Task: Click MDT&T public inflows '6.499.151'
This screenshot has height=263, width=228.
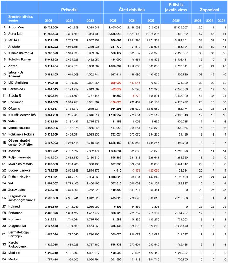Action: click(181, 40)
